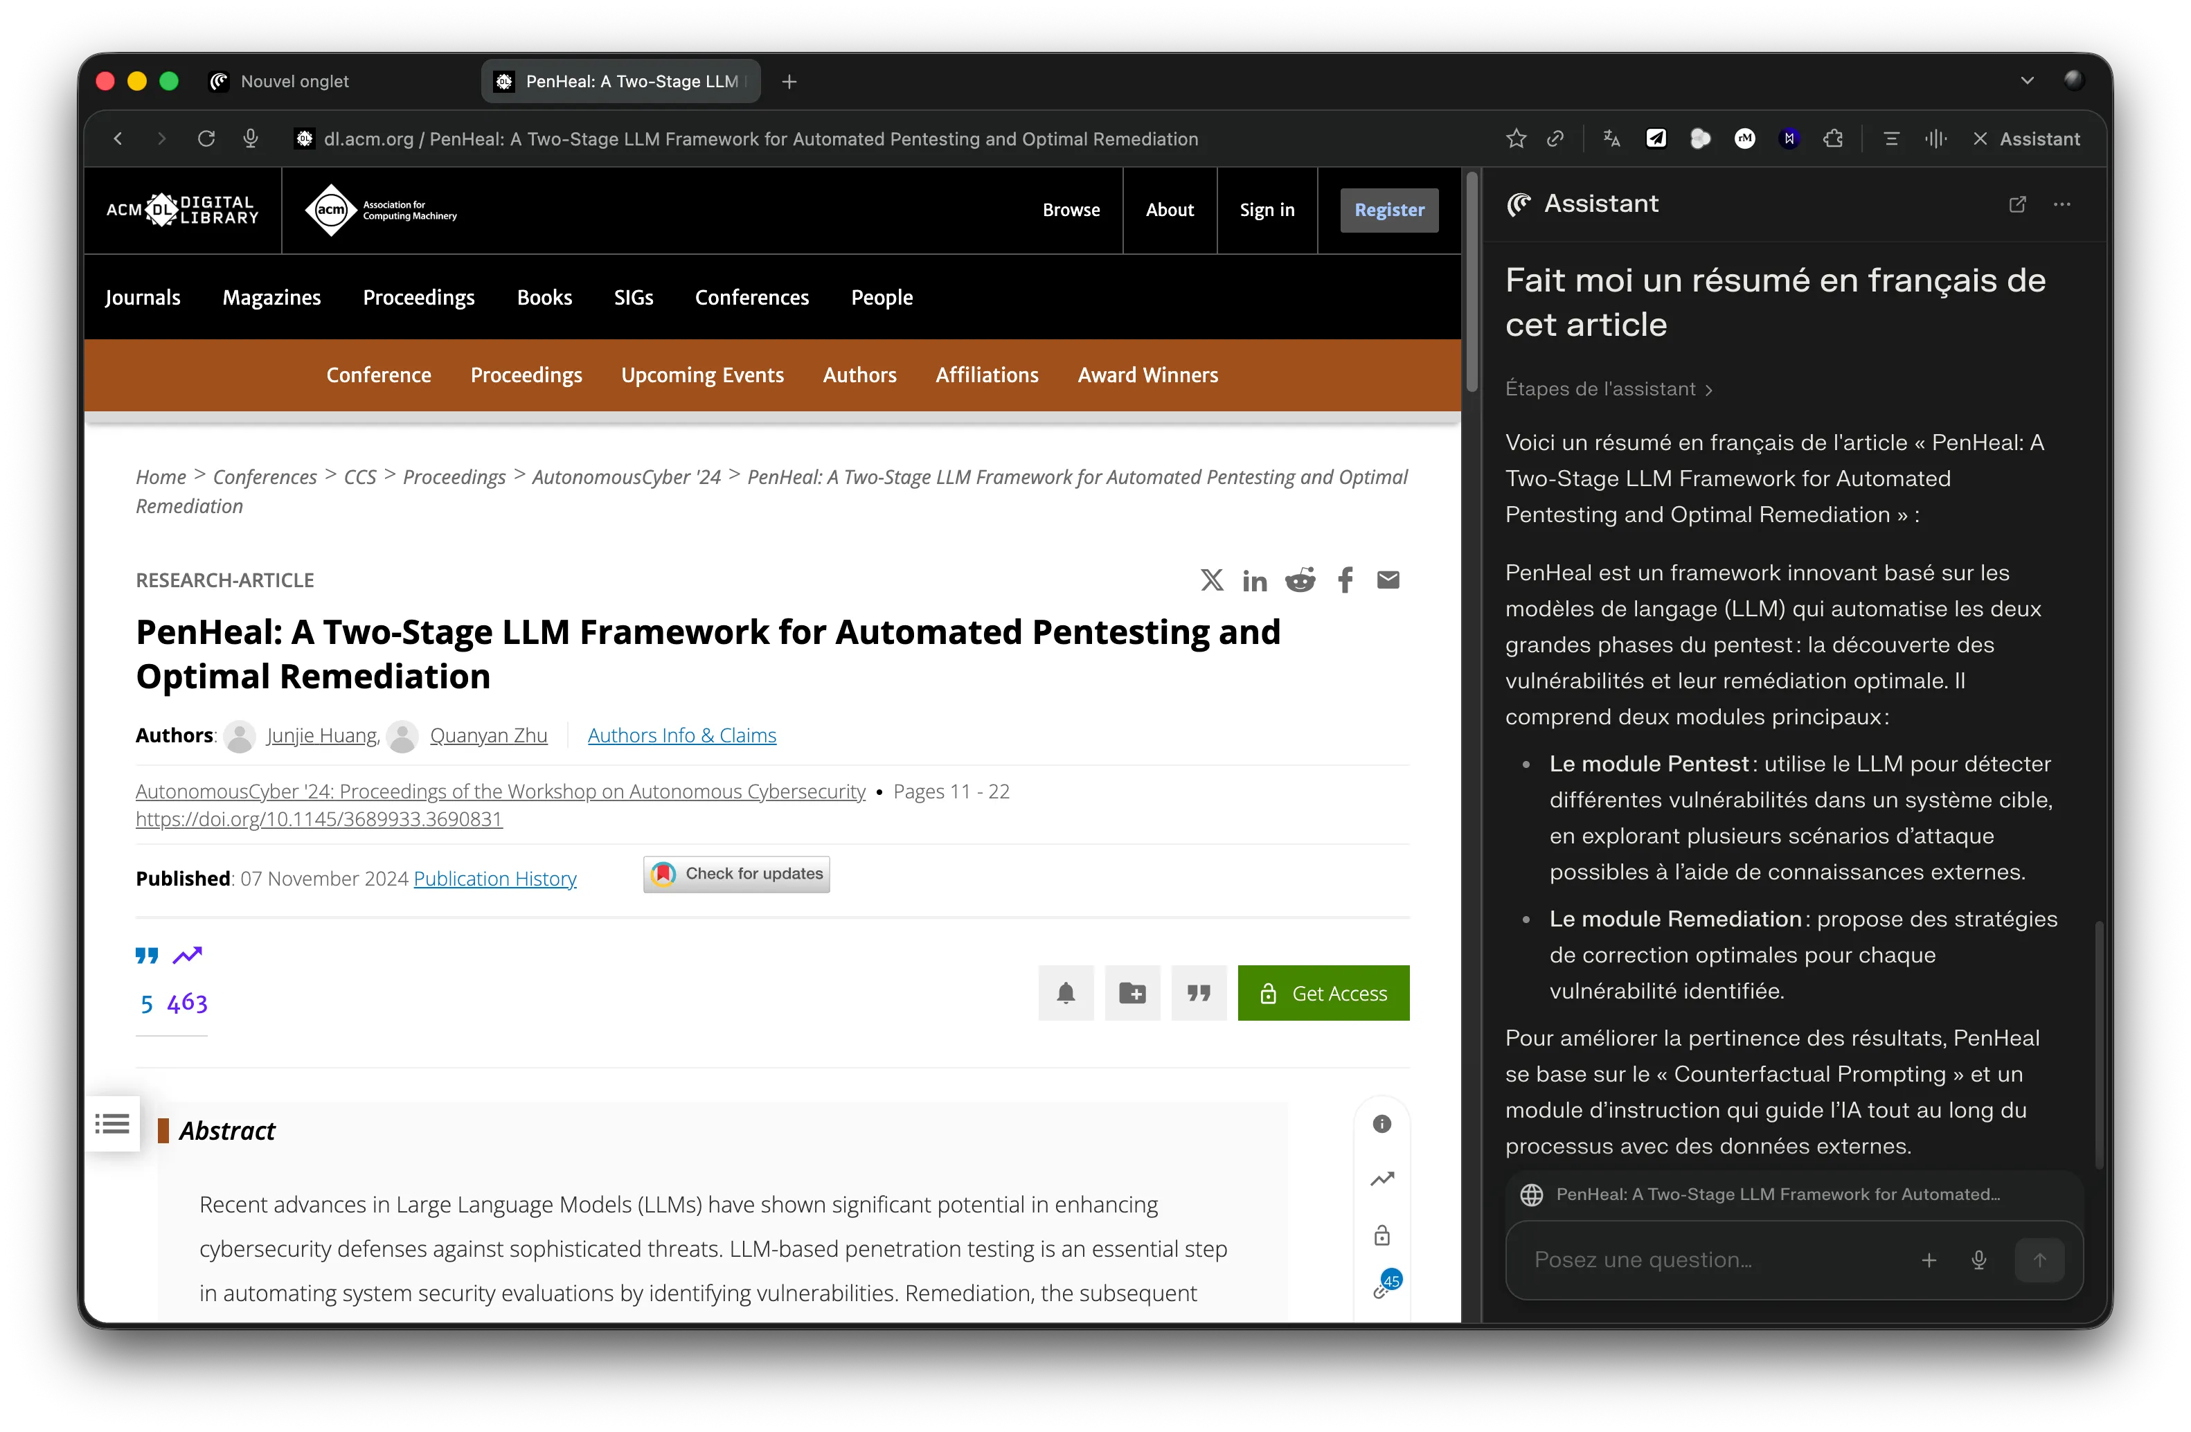The height and width of the screenshot is (1432, 2191).
Task: Click the alert bell icon
Action: [x=1065, y=993]
